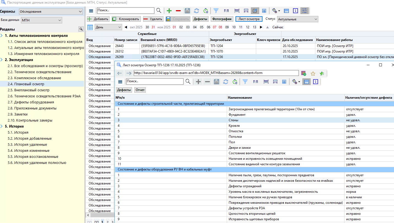Open hamburger menu in Лист осмотра window

click(120, 82)
